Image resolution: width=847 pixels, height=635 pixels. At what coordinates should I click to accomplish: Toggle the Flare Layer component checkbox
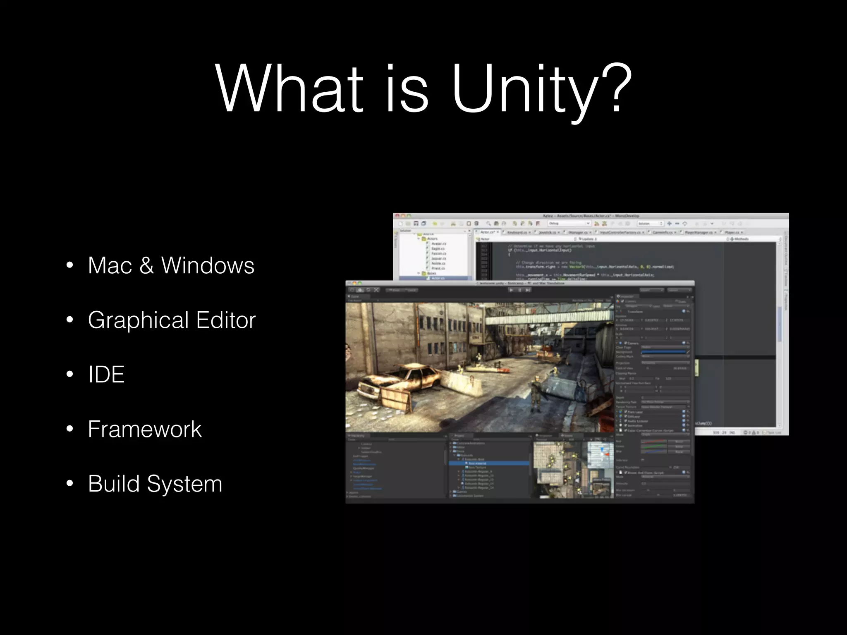click(625, 412)
